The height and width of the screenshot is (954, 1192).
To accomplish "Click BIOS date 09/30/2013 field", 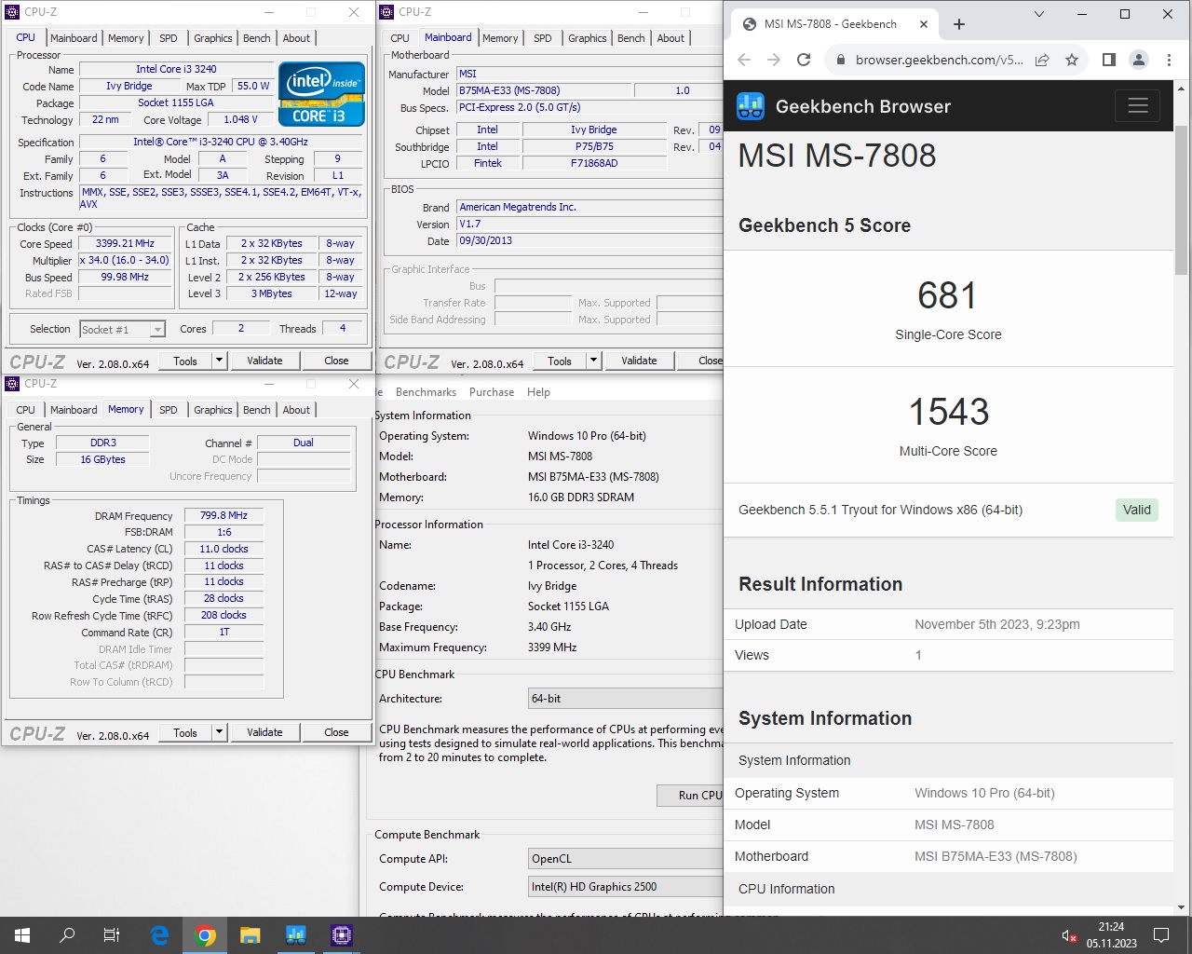I will tap(589, 240).
